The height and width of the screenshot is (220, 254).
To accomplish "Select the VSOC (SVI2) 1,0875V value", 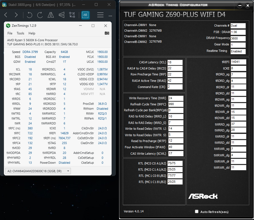I will (x=102, y=69).
